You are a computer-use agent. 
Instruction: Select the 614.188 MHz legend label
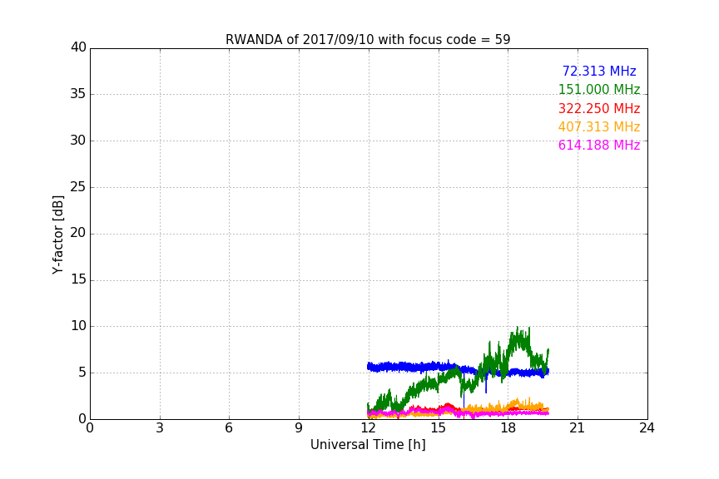[x=599, y=146]
